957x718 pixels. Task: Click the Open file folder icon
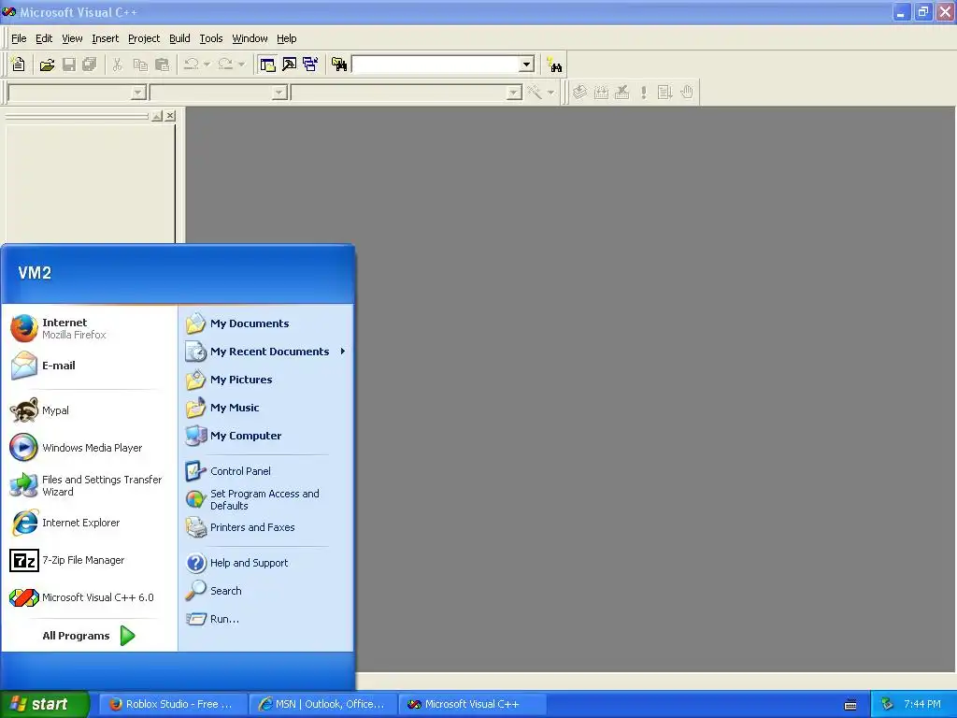47,65
